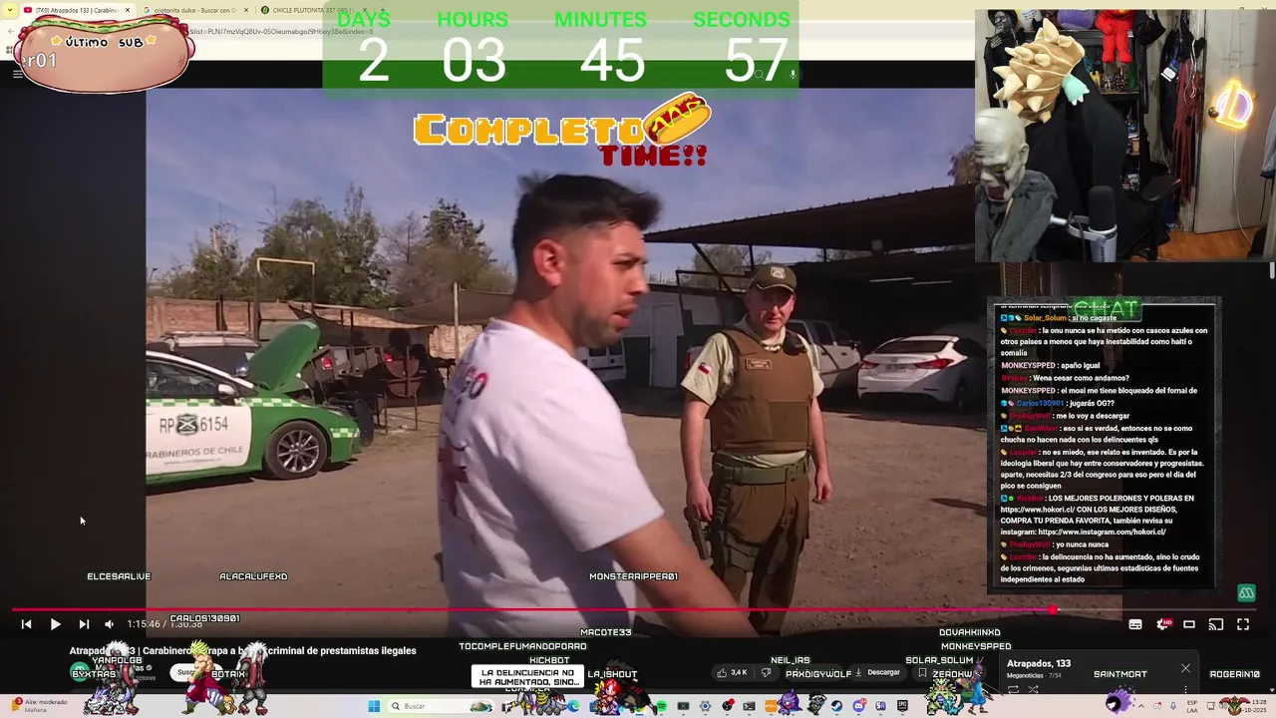This screenshot has height=718, width=1276.
Task: Click the green extension icon below chat
Action: pos(1246,593)
